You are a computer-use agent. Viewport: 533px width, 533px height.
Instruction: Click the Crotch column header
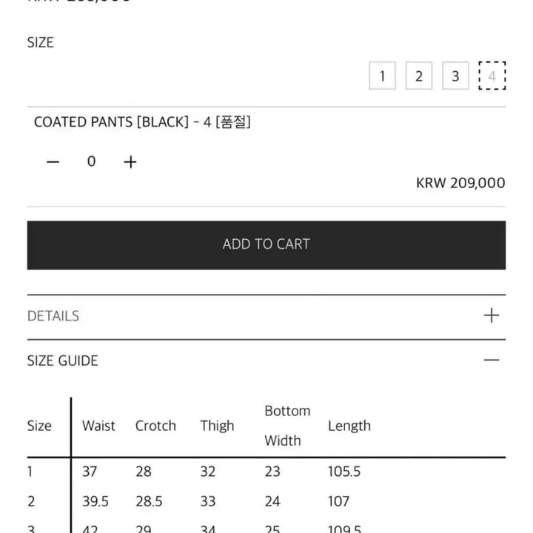(x=155, y=426)
